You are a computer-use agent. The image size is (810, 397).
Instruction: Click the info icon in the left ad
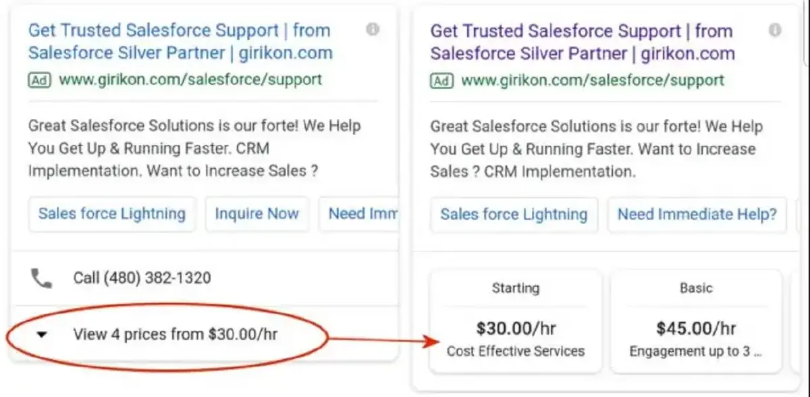[x=373, y=29]
